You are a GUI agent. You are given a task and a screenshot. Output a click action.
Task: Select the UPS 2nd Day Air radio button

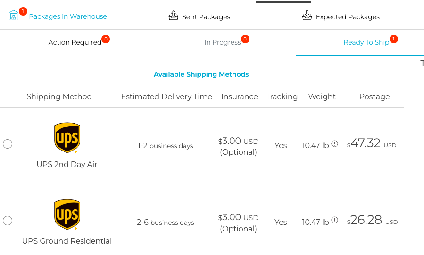pos(8,144)
